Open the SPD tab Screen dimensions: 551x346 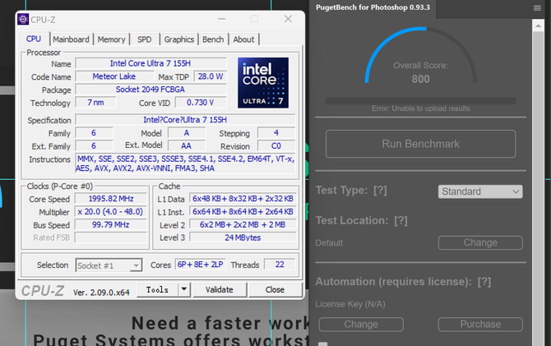tap(145, 39)
